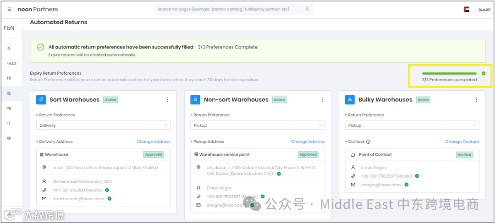
Task: Click Active badge on Non-sort Warehouses
Action: pos(279,100)
